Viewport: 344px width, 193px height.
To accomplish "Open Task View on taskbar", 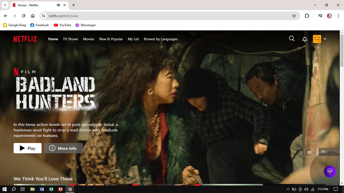I will point(23,189).
